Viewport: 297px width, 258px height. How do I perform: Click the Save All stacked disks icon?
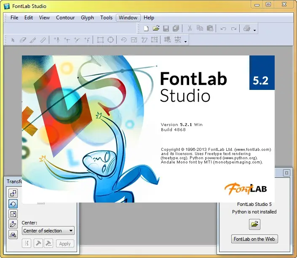pyautogui.click(x=176, y=29)
